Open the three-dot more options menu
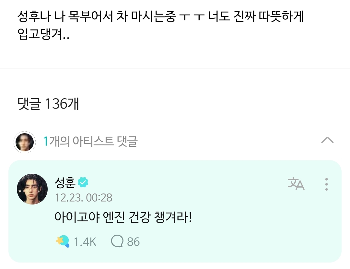Viewport: 350px width, 269px height. pyautogui.click(x=326, y=184)
